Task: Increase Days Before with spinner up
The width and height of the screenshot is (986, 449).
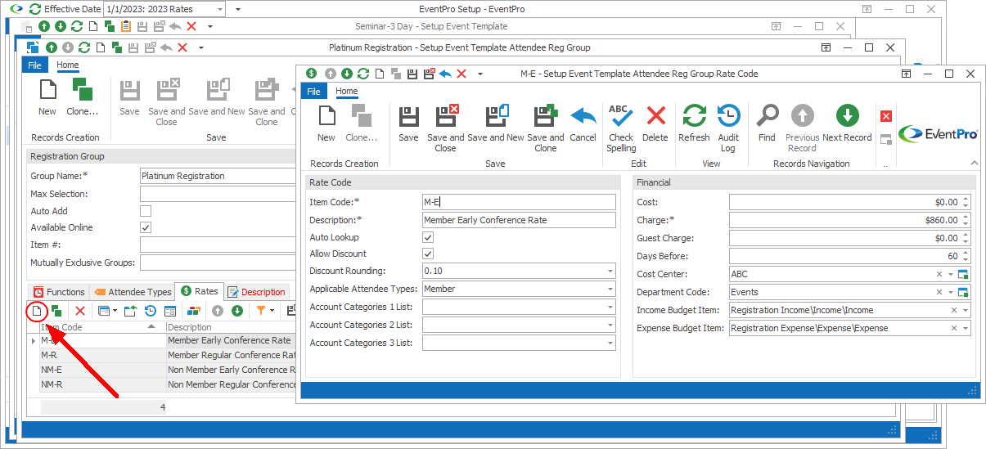Action: pyautogui.click(x=966, y=253)
